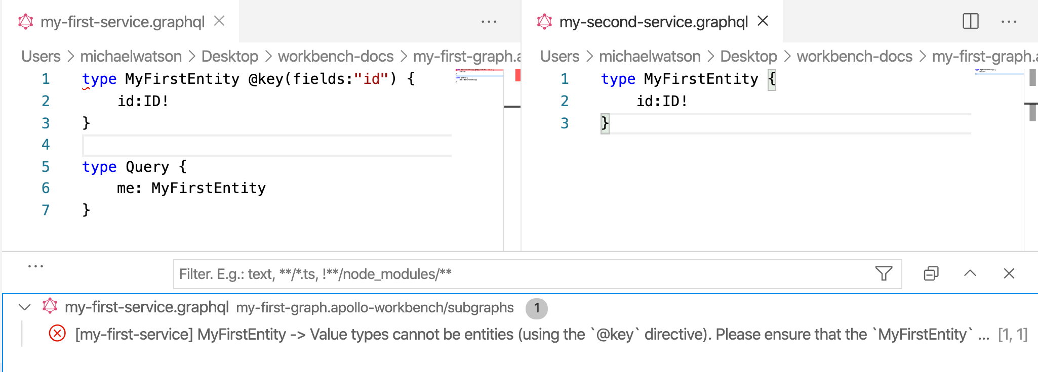Click 'me: MyFirstEntity' field line
The height and width of the screenshot is (372, 1038).
tap(191, 188)
